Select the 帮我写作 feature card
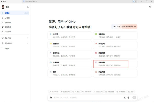 pos(115,36)
